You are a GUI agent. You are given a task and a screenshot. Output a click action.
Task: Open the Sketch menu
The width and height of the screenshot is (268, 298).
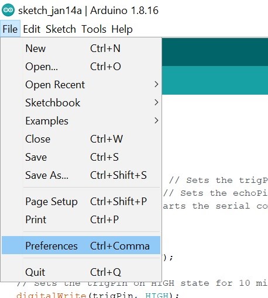click(61, 29)
